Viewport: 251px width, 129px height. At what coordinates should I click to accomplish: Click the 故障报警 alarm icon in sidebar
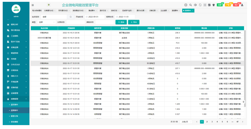pyautogui.click(x=8, y=99)
